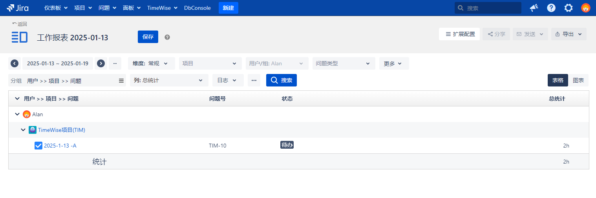The height and width of the screenshot is (198, 596).
Task: Open the 仪表板 menu
Action: click(x=56, y=8)
